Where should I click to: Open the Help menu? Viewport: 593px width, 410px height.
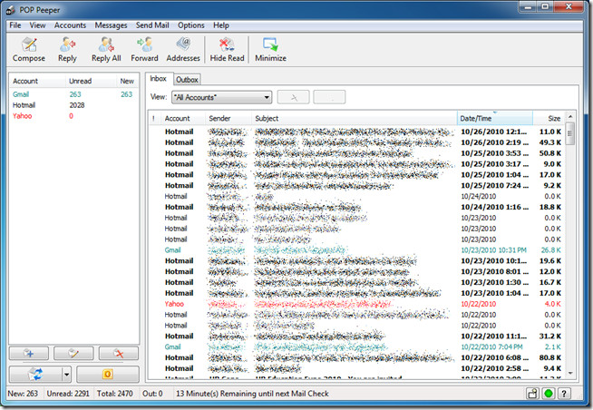(x=221, y=25)
